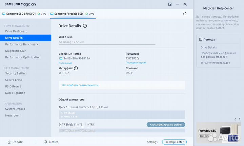
Task: Switch to Samsung SSD 870 EVO tab
Action: [24, 14]
